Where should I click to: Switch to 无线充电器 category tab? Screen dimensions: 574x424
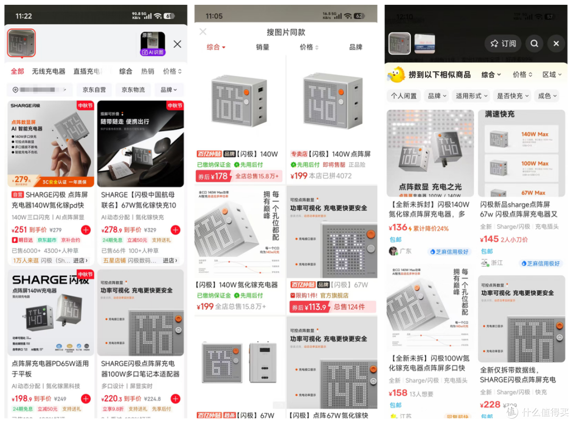(48, 71)
